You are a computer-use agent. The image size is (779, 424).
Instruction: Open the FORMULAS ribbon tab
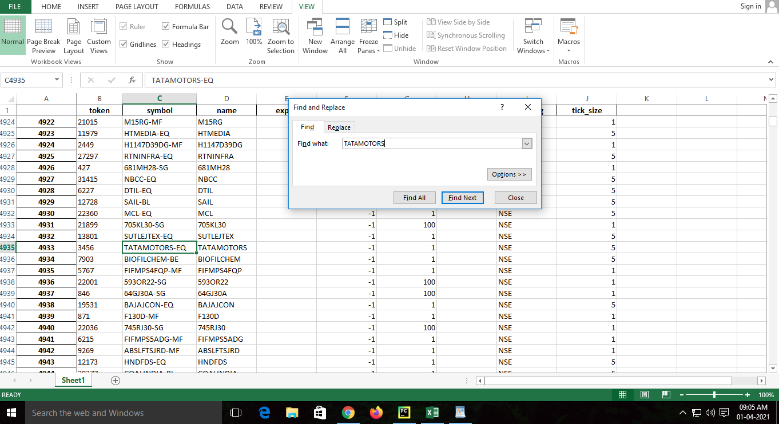tap(192, 7)
